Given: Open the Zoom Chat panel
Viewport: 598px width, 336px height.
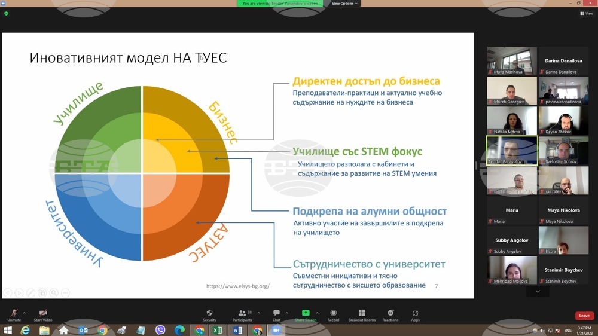Looking at the screenshot, I should pos(276,314).
